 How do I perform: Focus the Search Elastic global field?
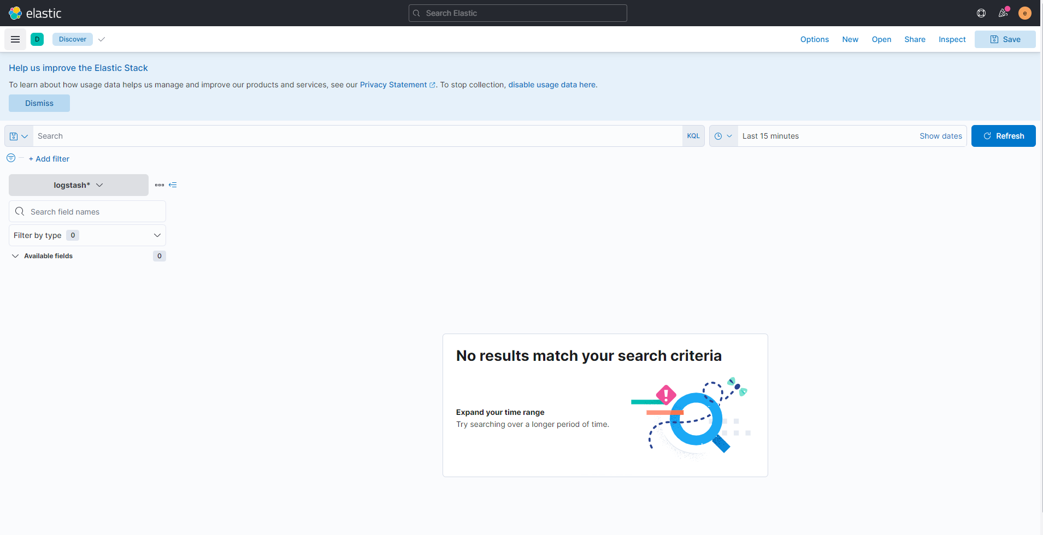click(x=518, y=13)
